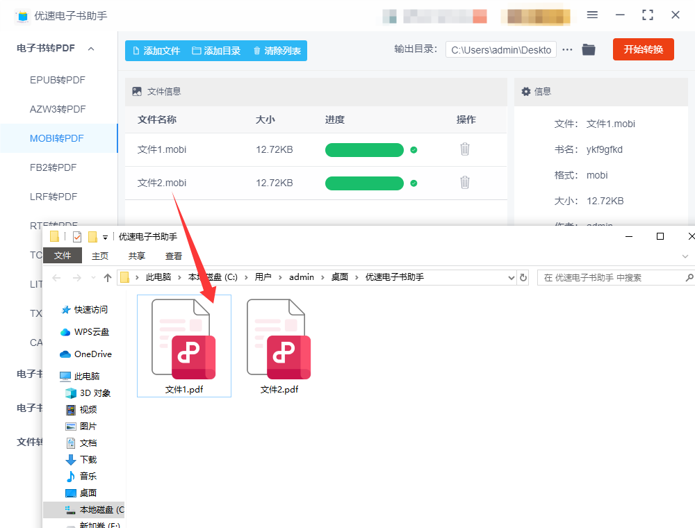Click the search magnifier icon in Explorer
The height and width of the screenshot is (528, 695).
(689, 278)
